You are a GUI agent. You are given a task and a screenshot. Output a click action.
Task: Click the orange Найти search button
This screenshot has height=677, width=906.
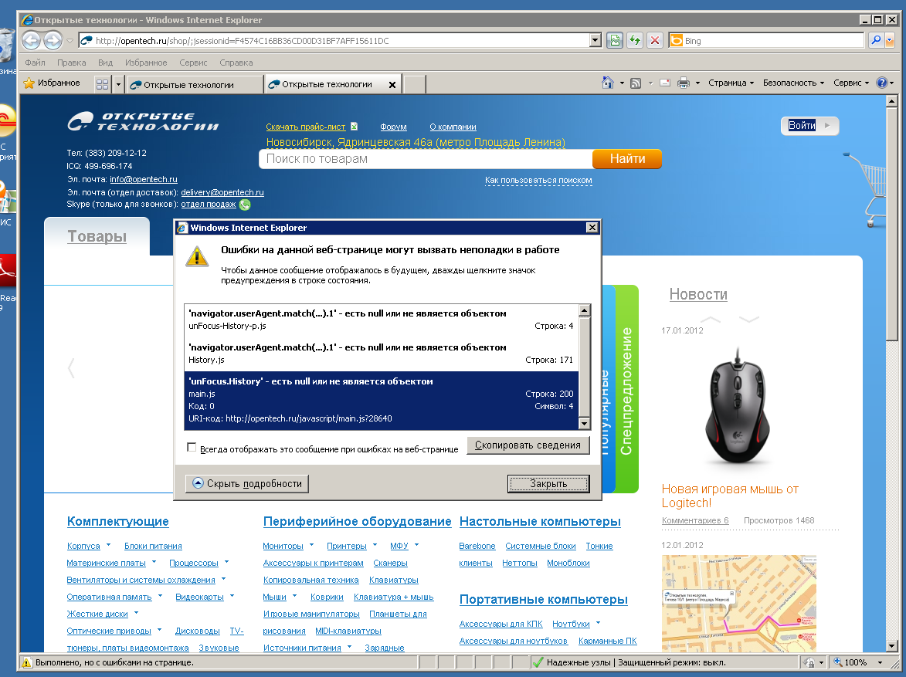point(627,158)
